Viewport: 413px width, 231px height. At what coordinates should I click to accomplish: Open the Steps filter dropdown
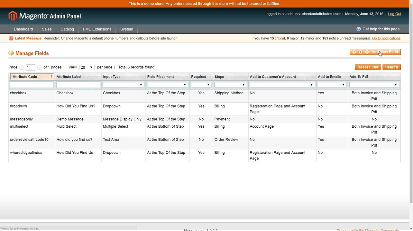[x=230, y=85]
